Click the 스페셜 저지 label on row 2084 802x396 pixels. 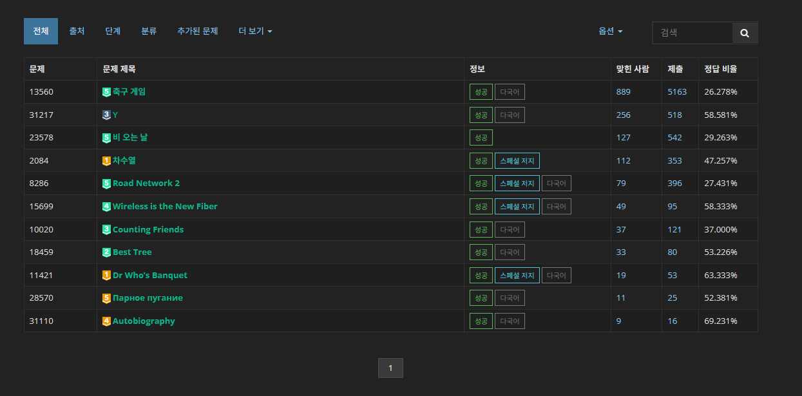click(517, 161)
